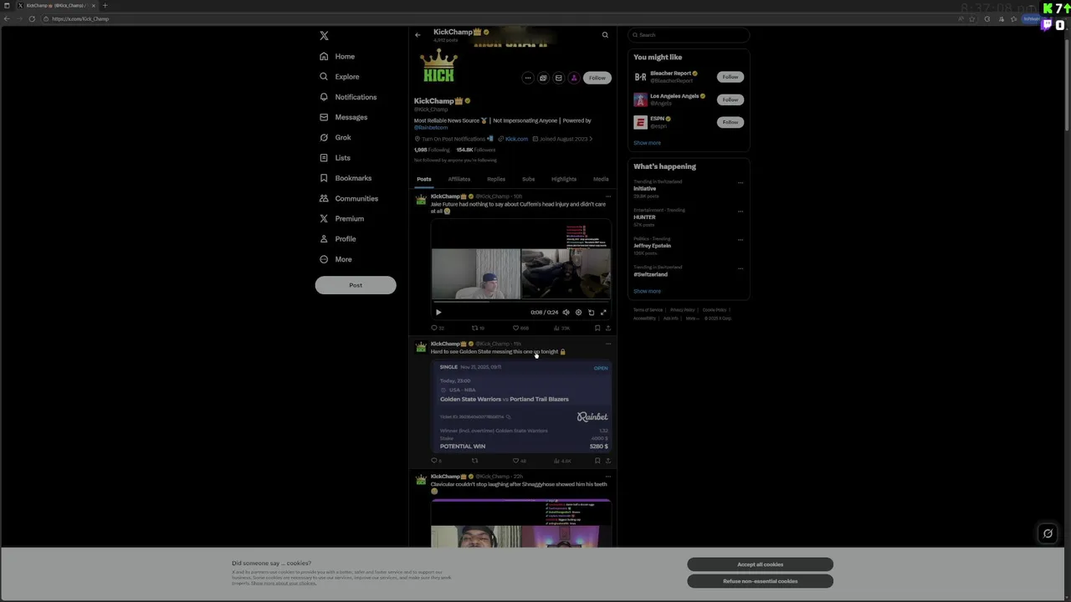Share the Jake Future post
Screen dimensions: 1071x602
pos(607,329)
